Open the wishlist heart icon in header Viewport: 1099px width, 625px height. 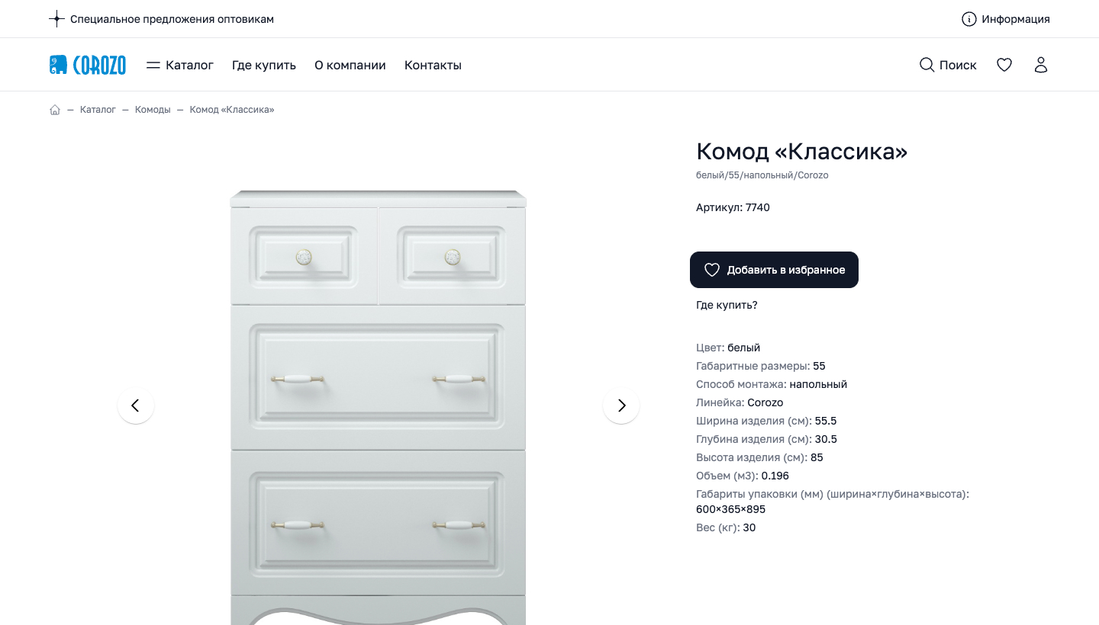1004,65
